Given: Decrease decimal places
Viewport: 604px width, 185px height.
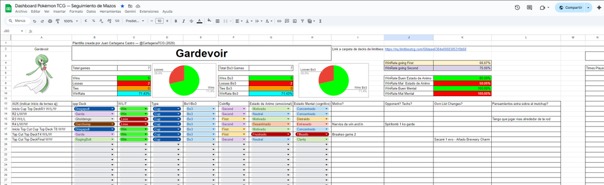Looking at the screenshot, I should (101, 21).
